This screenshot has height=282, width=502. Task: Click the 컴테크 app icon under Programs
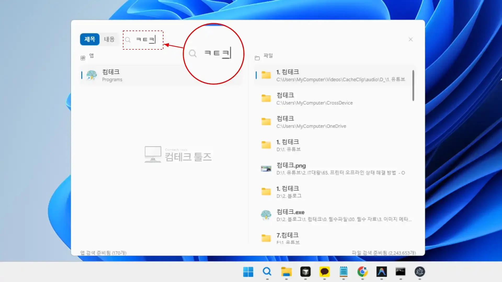point(92,75)
